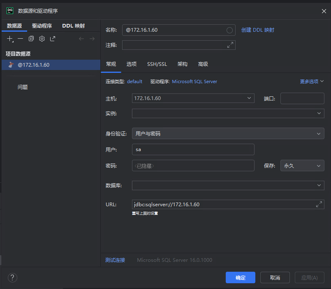331x289 pixels.
Task: Switch to the 高级 tab
Action: 203,64
